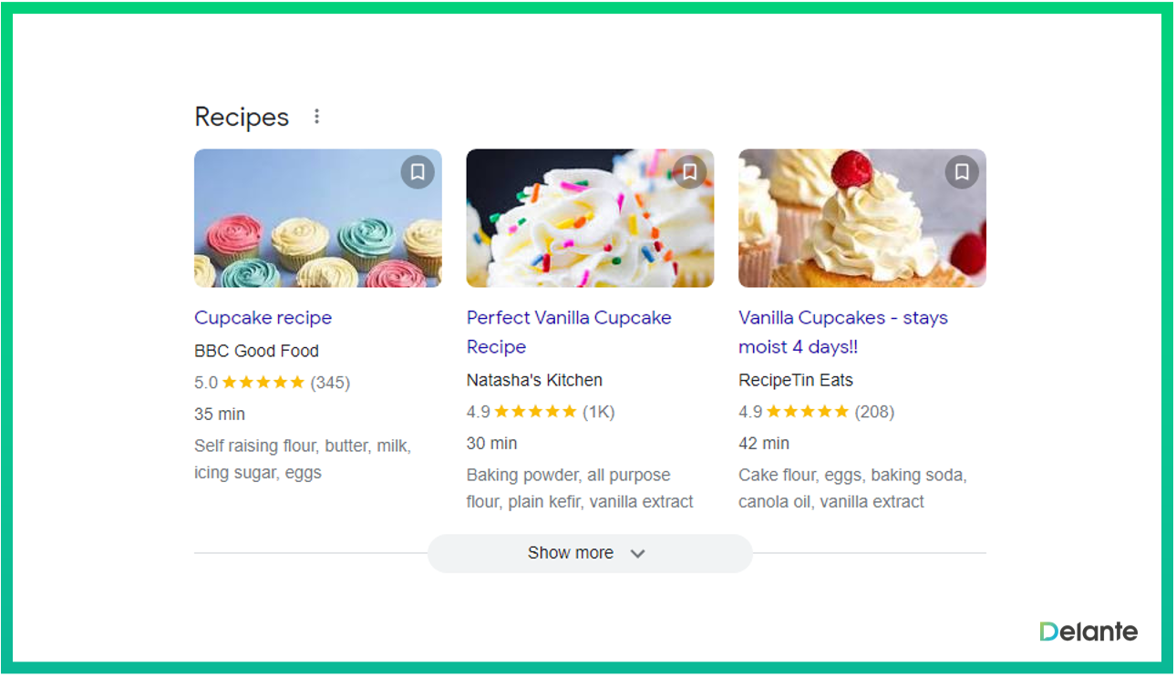Viewport: 1176px width, 677px height.
Task: Click the 4.9 star rating with 1K reviews
Action: click(541, 412)
